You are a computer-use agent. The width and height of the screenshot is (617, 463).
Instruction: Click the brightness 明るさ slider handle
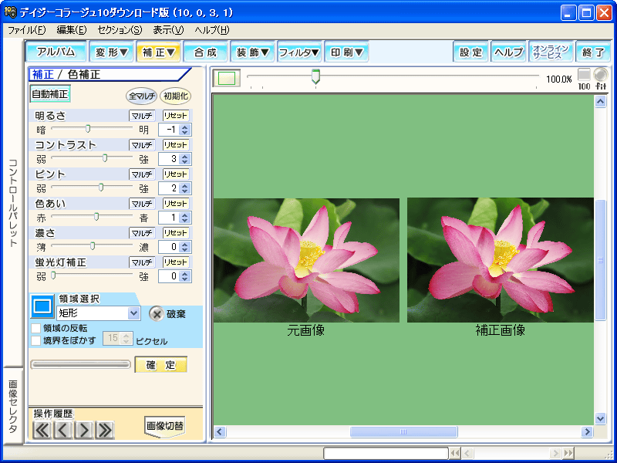pyautogui.click(x=88, y=129)
